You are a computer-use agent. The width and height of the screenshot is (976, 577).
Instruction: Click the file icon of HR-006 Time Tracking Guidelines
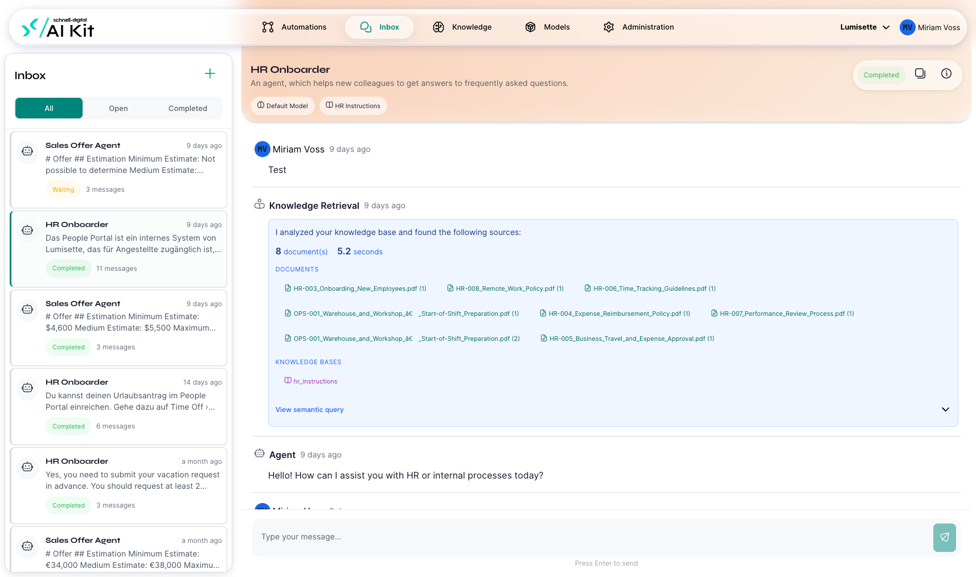coord(588,288)
